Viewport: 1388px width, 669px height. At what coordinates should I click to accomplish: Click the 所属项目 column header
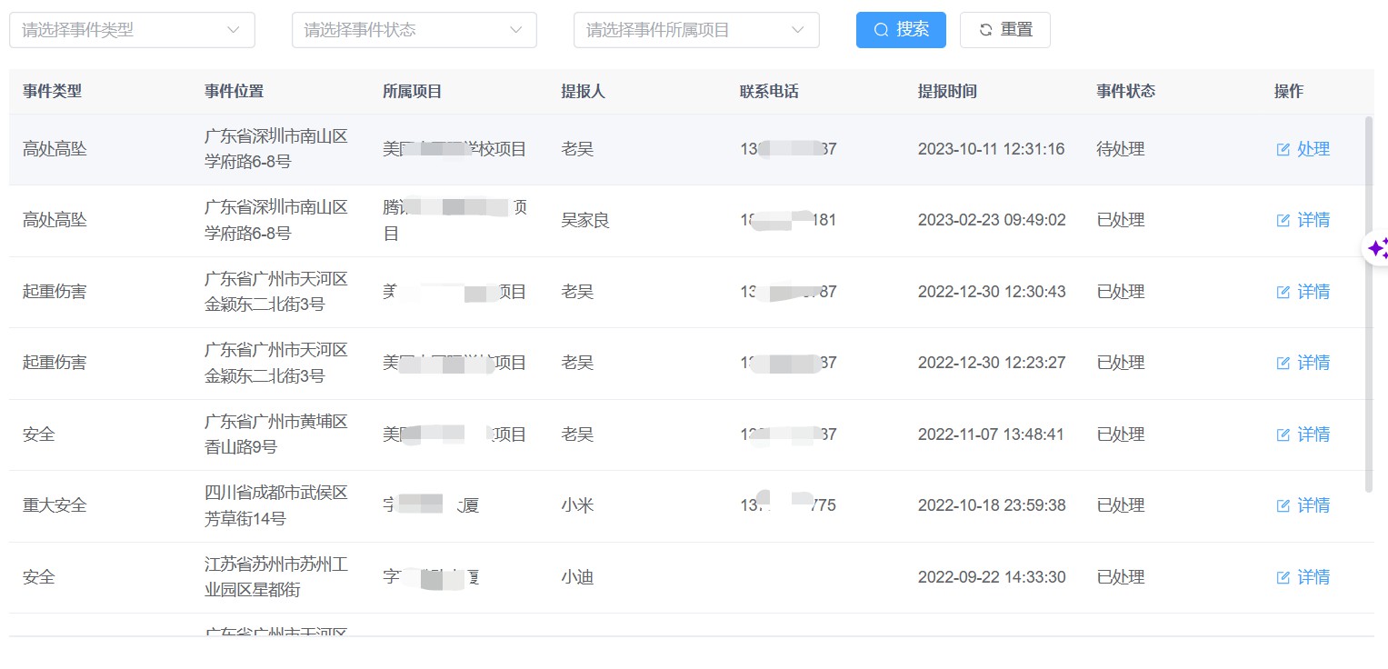click(x=412, y=92)
